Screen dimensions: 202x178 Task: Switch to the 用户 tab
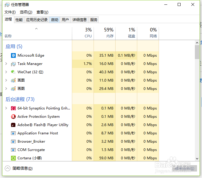tap(65, 20)
